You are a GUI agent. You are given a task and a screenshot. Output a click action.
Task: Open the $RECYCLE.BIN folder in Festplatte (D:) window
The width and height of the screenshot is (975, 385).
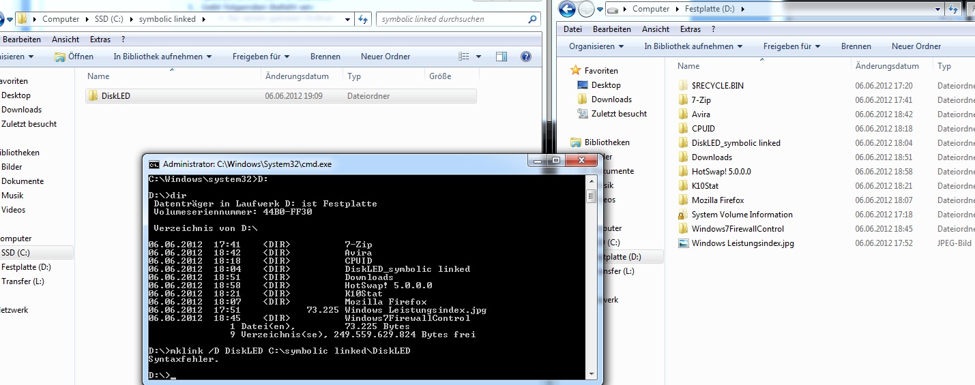coord(717,86)
